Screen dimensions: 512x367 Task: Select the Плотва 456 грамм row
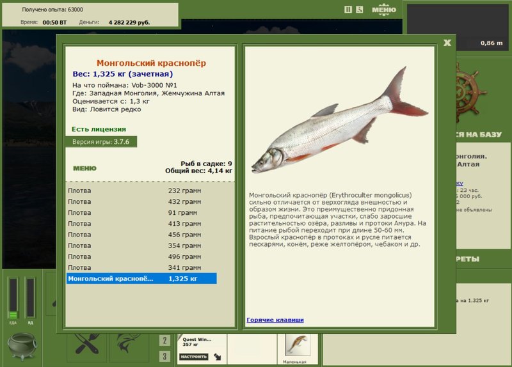click(141, 235)
